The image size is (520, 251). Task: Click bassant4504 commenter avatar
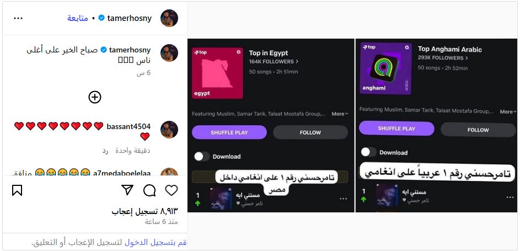[169, 129]
